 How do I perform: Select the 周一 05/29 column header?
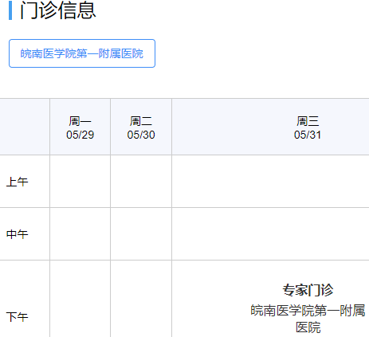[80, 127]
